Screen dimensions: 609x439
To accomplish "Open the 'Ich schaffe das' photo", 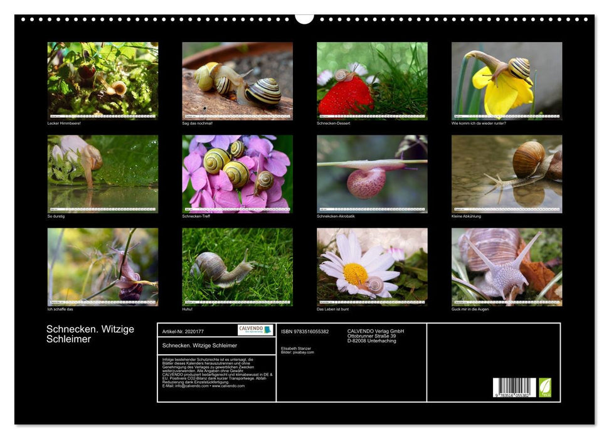I will pos(103,267).
